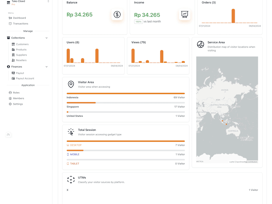Click the small icon button below the sidebar menu

[x=8, y=134]
